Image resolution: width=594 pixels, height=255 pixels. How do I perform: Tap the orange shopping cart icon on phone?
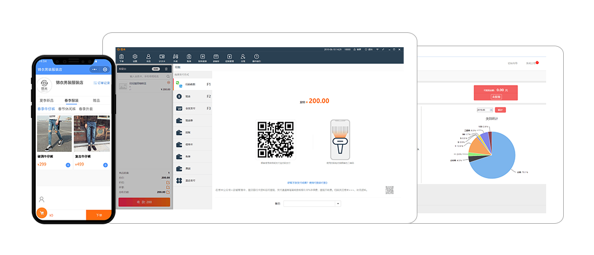coord(42,213)
